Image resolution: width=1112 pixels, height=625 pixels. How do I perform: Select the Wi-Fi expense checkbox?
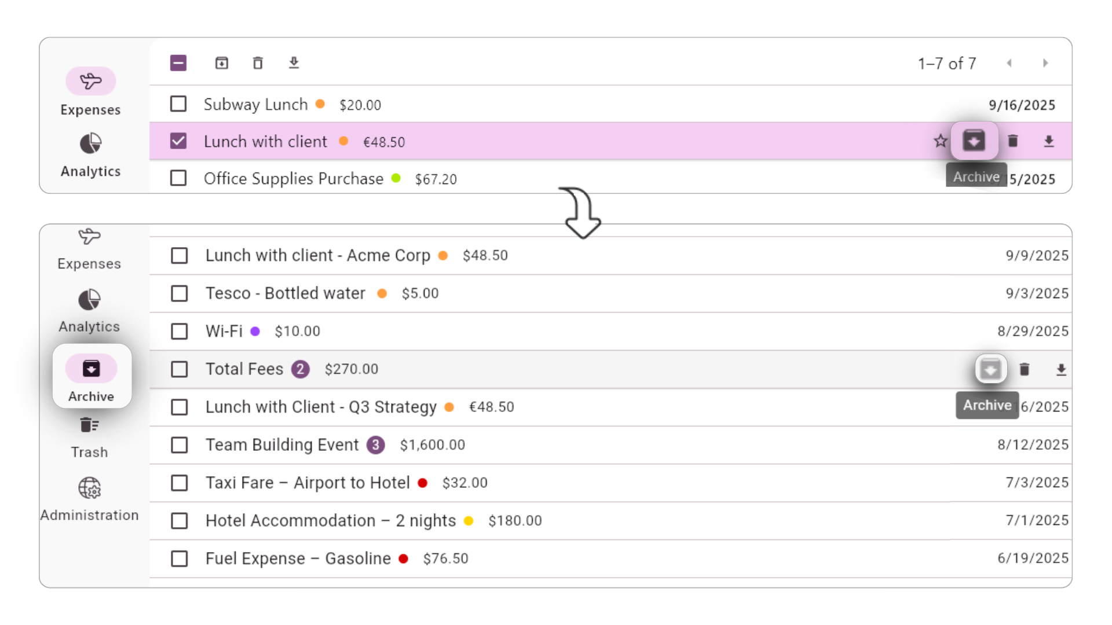tap(180, 332)
